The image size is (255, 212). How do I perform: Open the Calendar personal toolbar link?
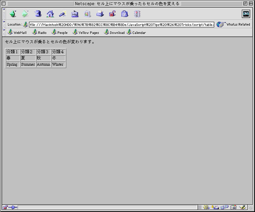[x=136, y=33]
